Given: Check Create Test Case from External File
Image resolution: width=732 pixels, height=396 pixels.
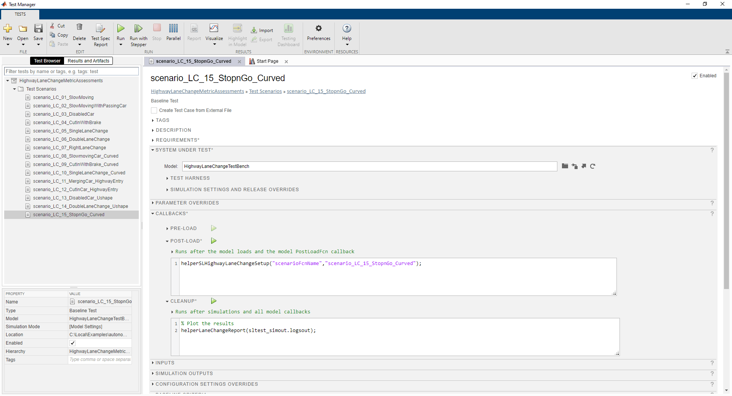Looking at the screenshot, I should click(154, 110).
